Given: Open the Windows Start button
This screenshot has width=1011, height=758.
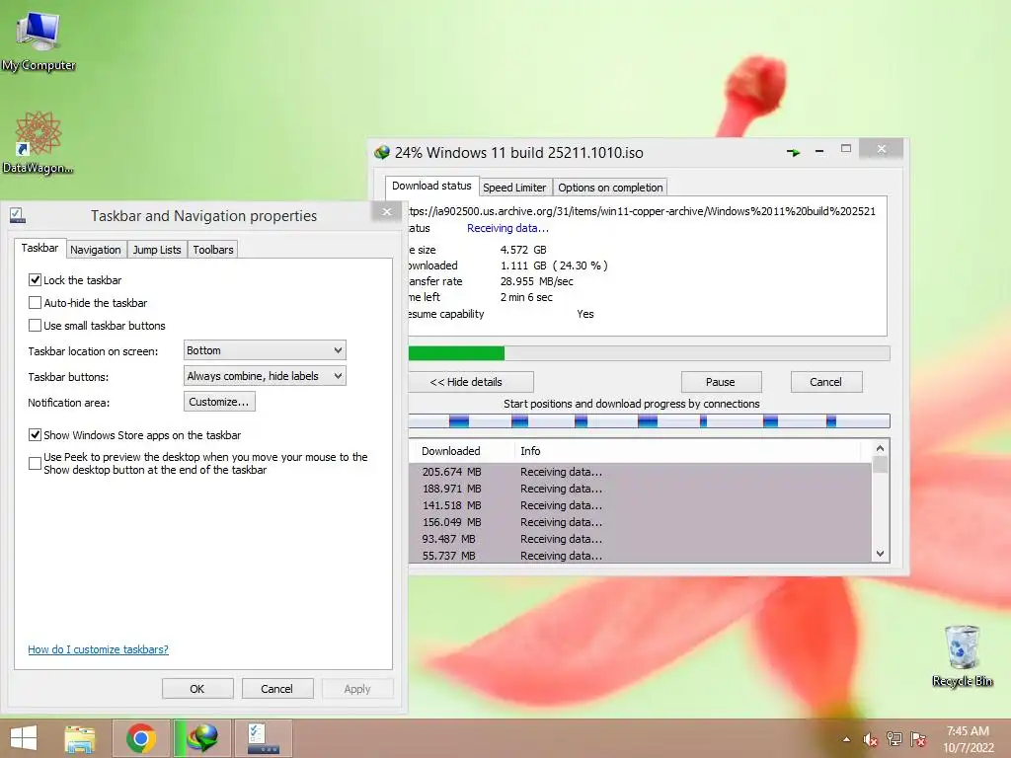Looking at the screenshot, I should (24, 738).
